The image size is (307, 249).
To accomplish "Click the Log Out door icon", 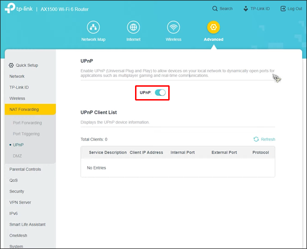I will [x=283, y=9].
